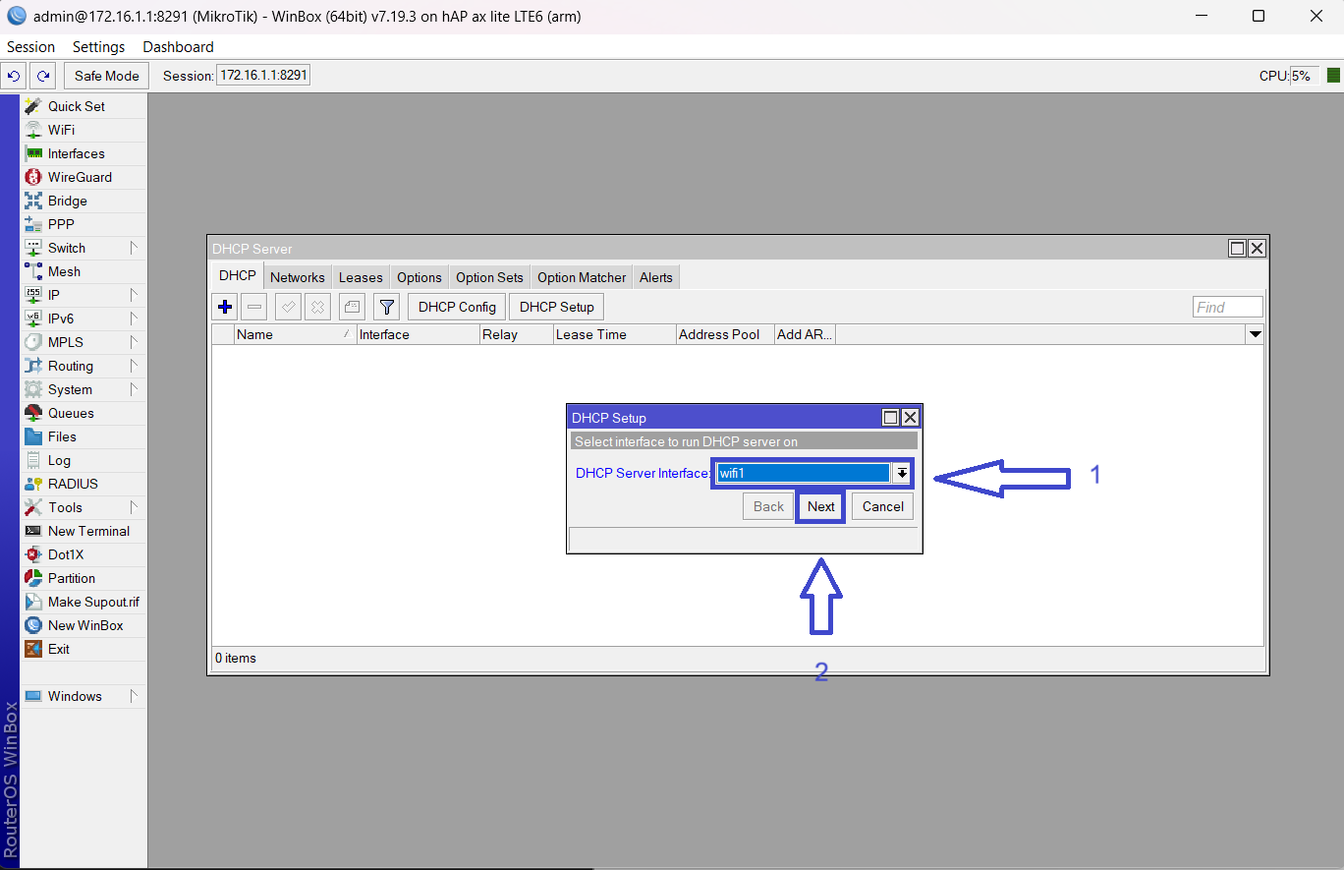Sort by the Address Pool column header

pos(725,334)
